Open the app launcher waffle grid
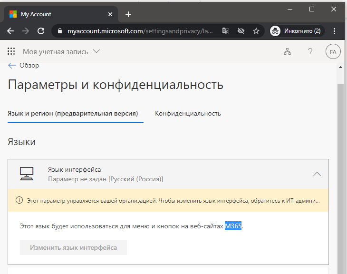This screenshot has width=347, height=274. pyautogui.click(x=11, y=51)
